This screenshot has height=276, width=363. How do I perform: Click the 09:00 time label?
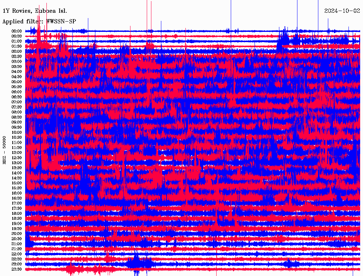point(17,122)
